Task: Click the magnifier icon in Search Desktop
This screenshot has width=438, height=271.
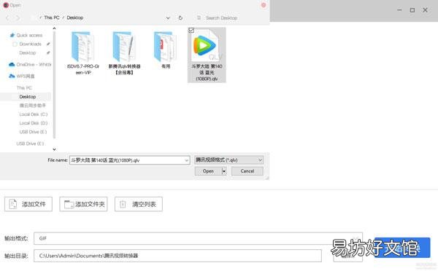Action: pyautogui.click(x=199, y=17)
